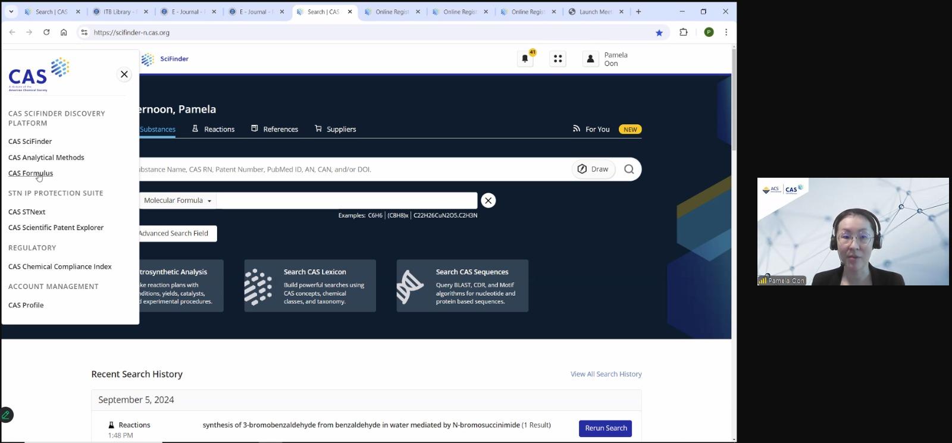Click the main substance search input field
Image resolution: width=952 pixels, height=443 pixels.
[351, 169]
